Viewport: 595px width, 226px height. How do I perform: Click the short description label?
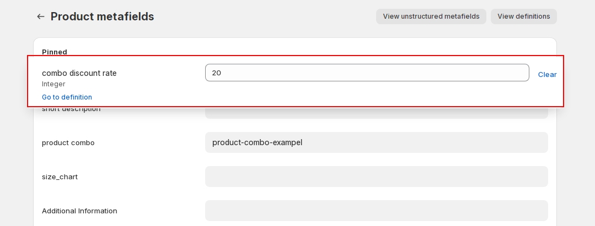click(x=71, y=109)
